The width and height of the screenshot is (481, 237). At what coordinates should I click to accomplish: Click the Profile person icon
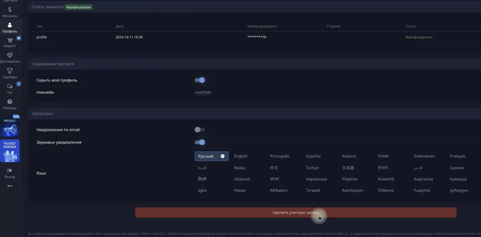point(10,25)
